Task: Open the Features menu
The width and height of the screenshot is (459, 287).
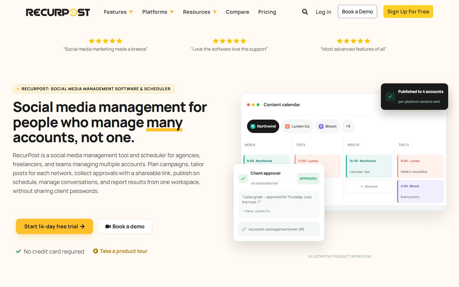Action: pos(115,12)
